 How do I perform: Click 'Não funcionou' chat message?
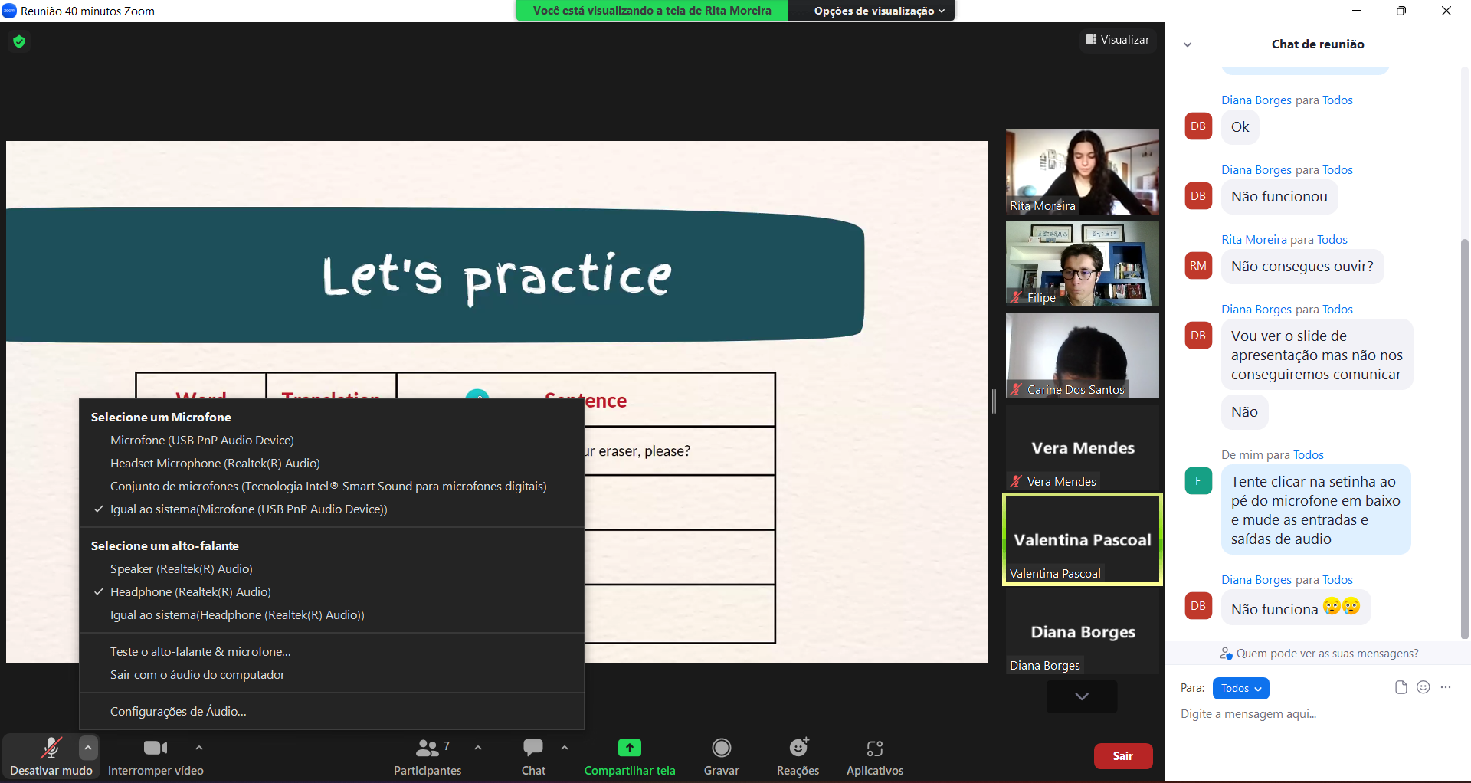[1279, 197]
